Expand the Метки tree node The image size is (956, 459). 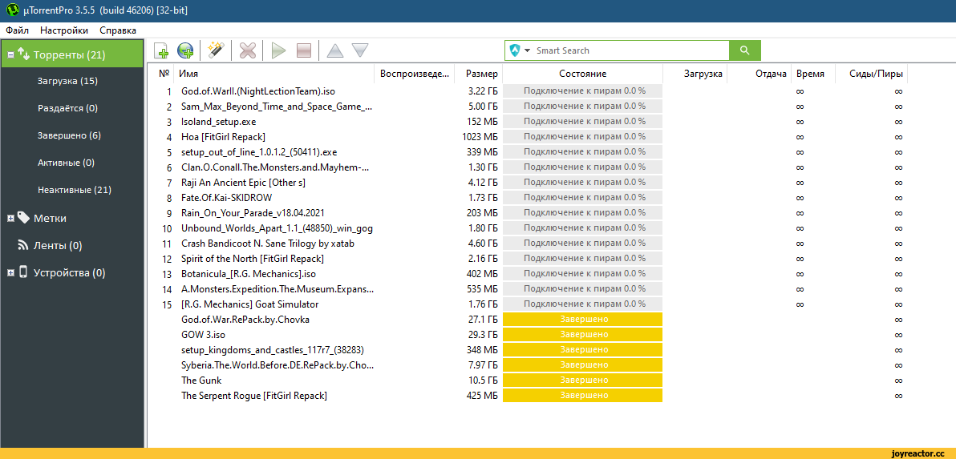point(10,218)
